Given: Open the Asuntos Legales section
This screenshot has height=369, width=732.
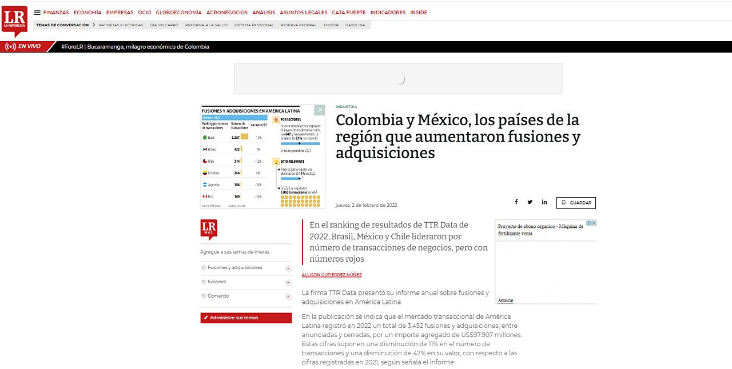Looking at the screenshot, I should (x=303, y=13).
